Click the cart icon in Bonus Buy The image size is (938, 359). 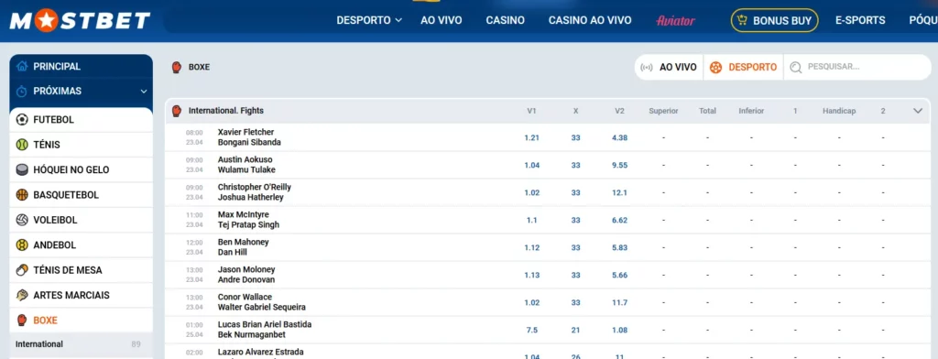(742, 20)
